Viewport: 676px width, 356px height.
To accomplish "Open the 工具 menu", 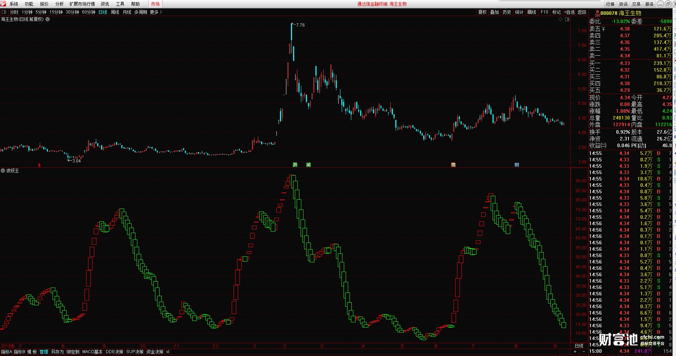I will point(120,4).
